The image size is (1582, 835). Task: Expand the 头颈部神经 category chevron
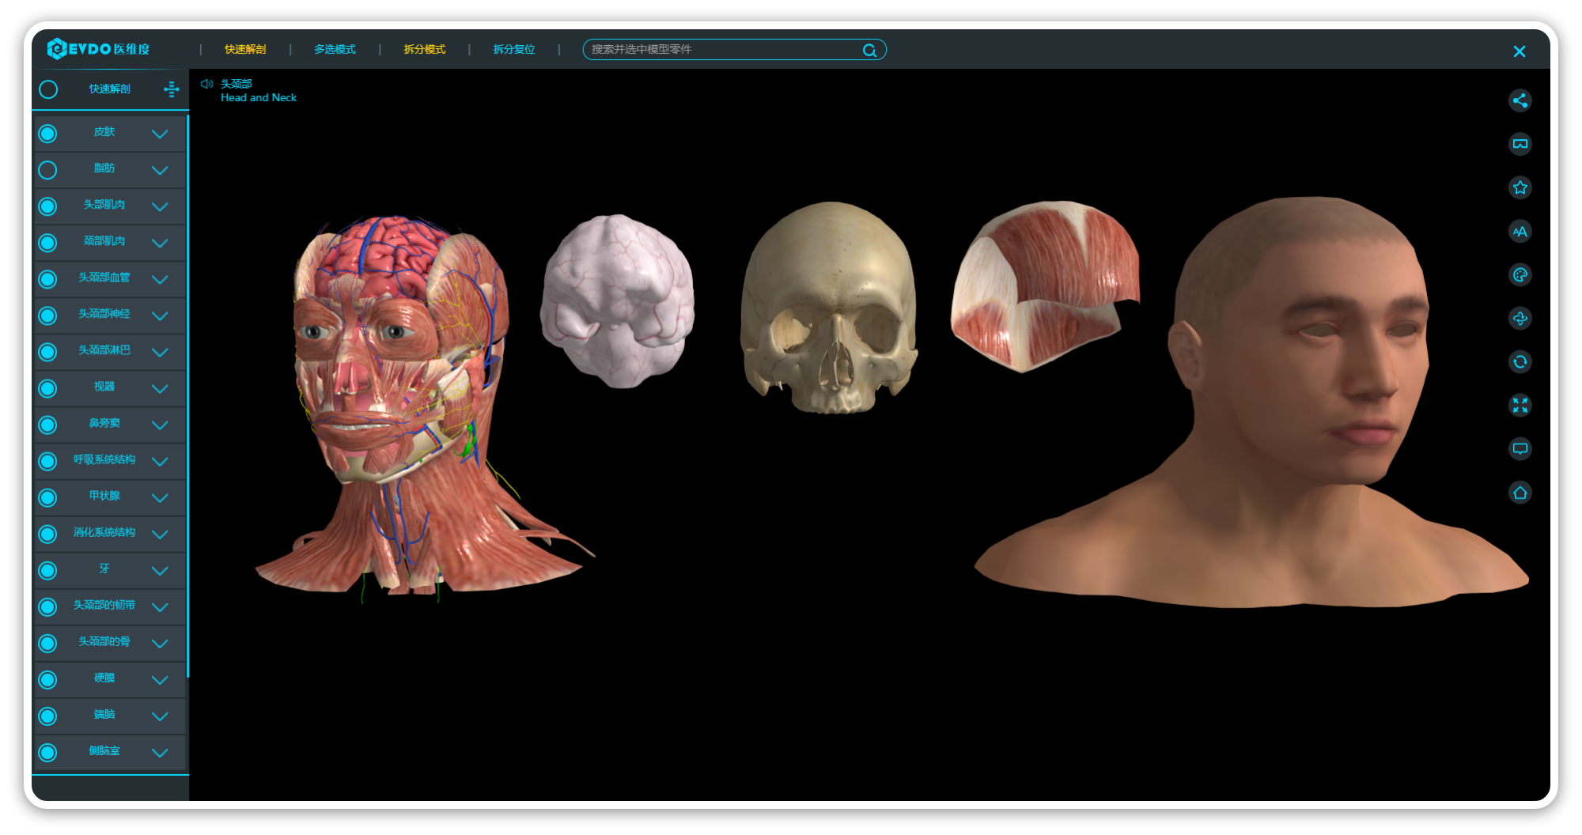pos(161,315)
